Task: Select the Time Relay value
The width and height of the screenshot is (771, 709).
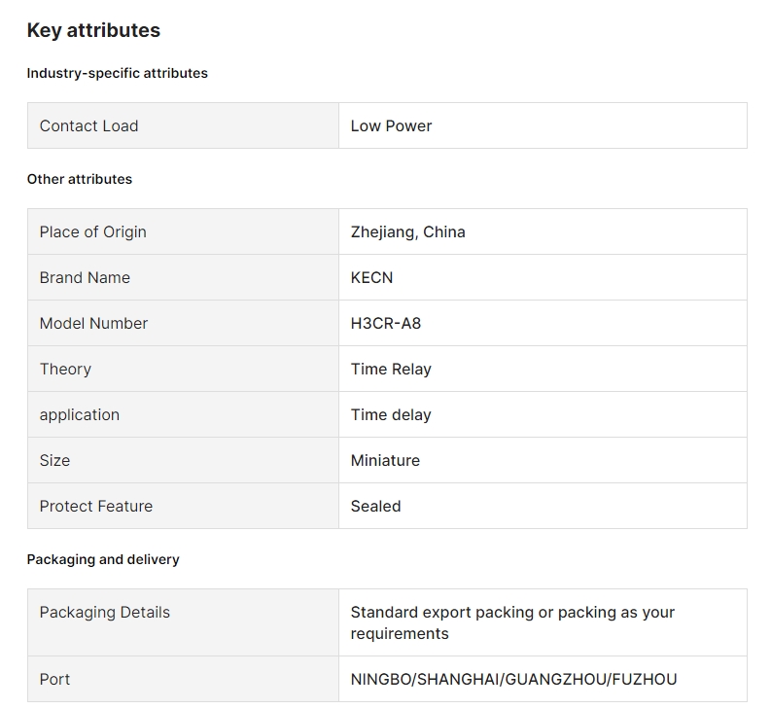Action: pos(391,369)
